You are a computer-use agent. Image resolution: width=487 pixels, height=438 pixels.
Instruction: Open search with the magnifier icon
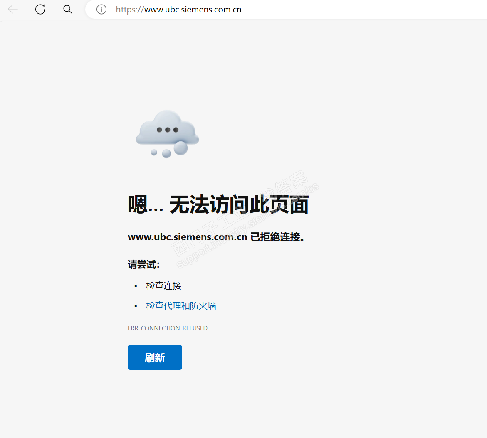click(68, 9)
